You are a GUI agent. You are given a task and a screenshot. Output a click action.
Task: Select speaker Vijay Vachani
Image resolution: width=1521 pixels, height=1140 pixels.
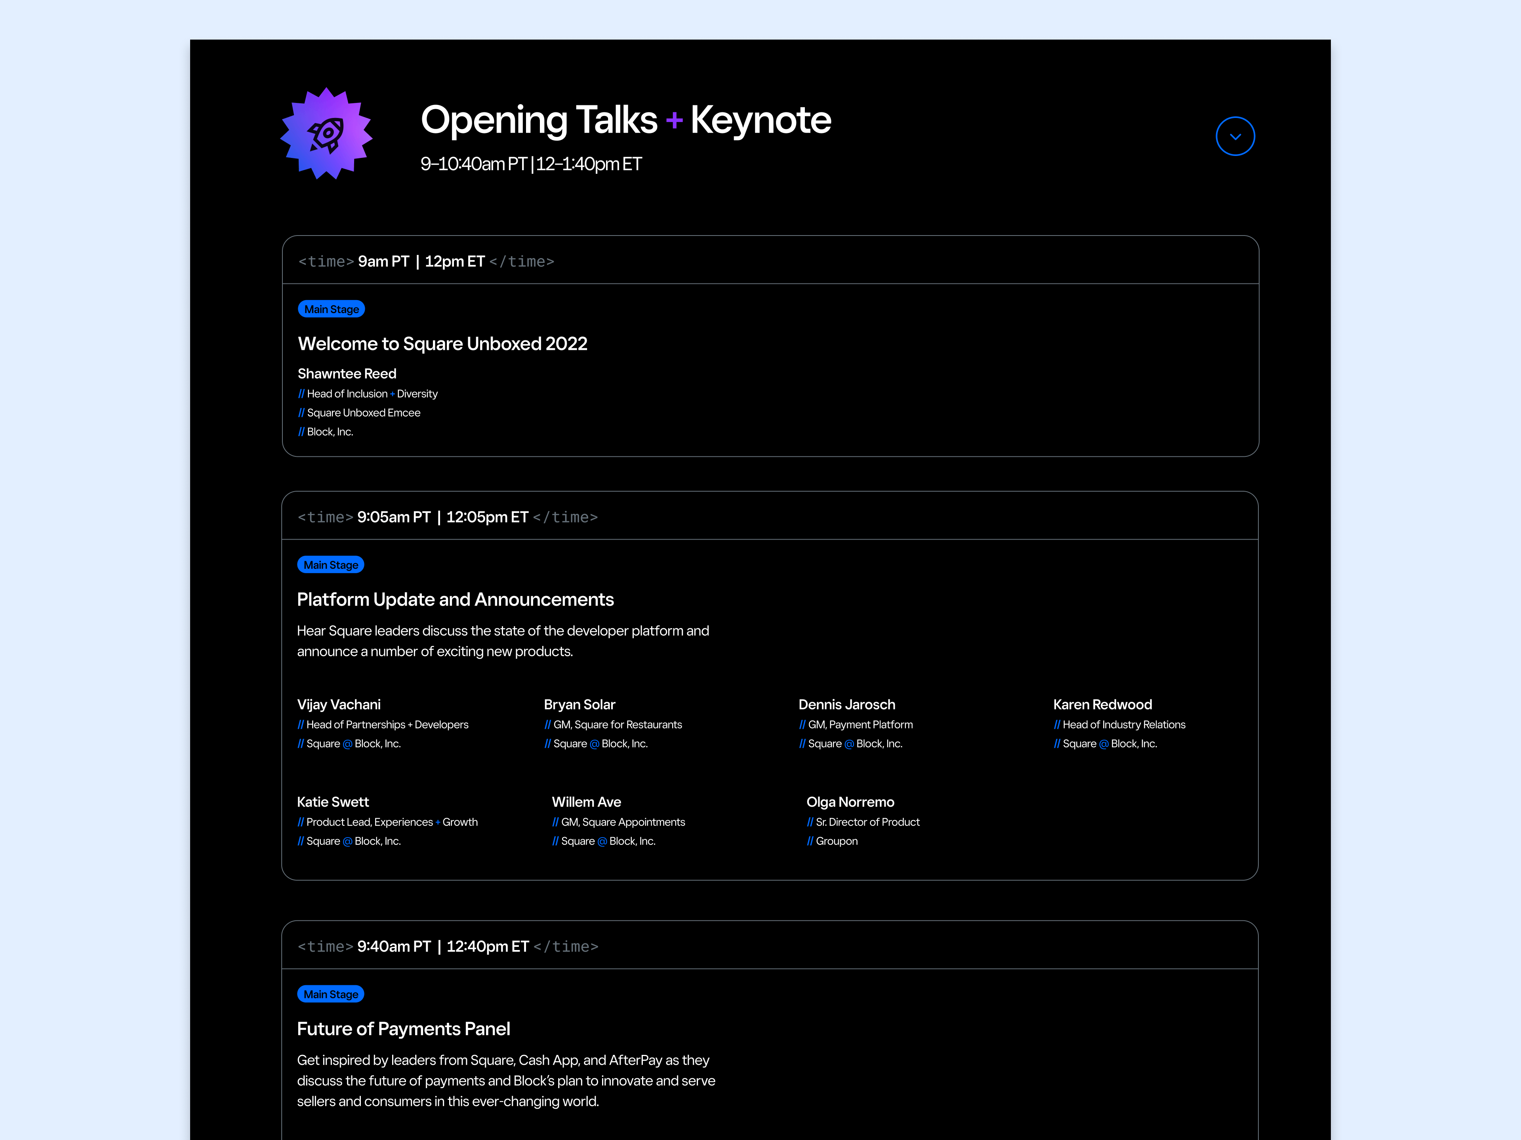[x=339, y=704]
